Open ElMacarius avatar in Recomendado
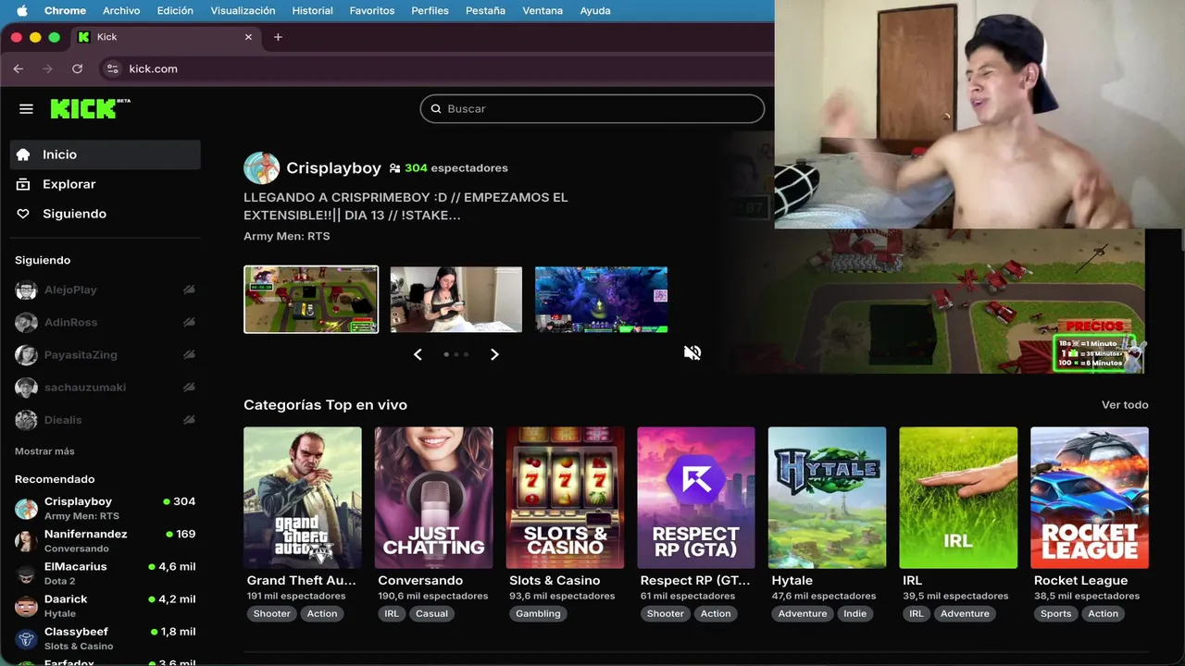1185x666 pixels. [x=26, y=573]
